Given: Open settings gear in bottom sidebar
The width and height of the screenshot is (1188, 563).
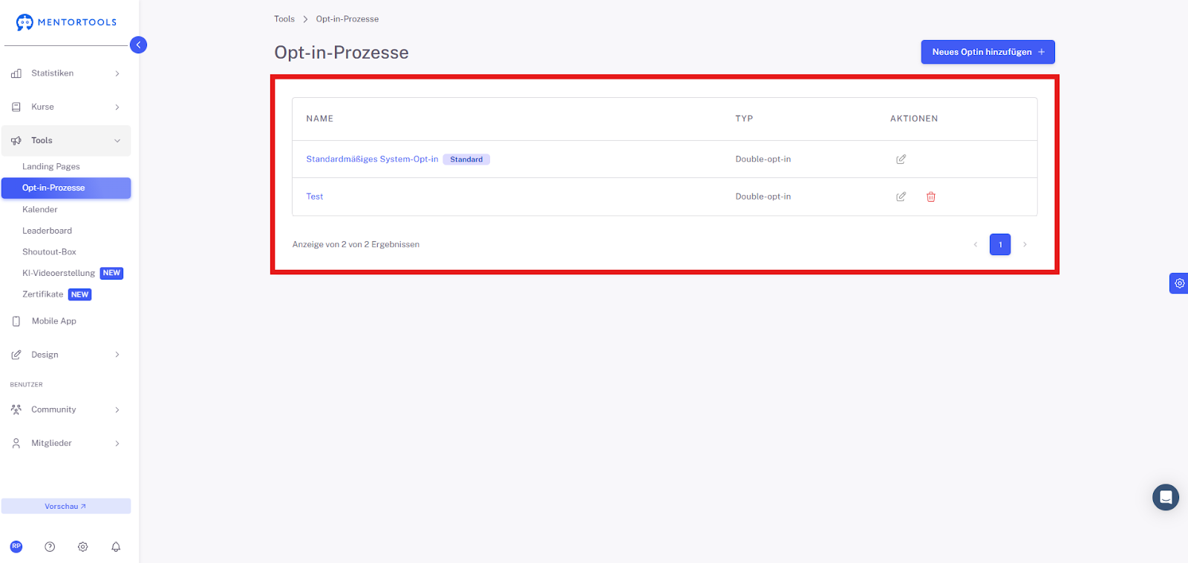Looking at the screenshot, I should [x=83, y=547].
